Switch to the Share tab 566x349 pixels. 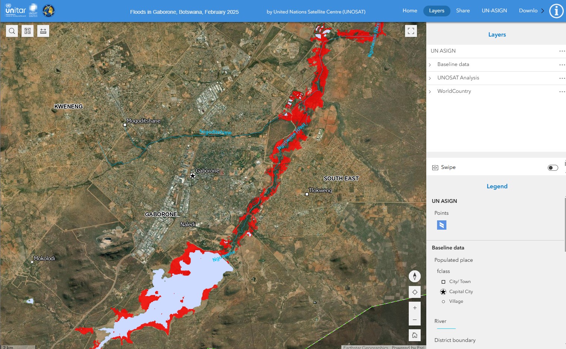click(x=463, y=11)
